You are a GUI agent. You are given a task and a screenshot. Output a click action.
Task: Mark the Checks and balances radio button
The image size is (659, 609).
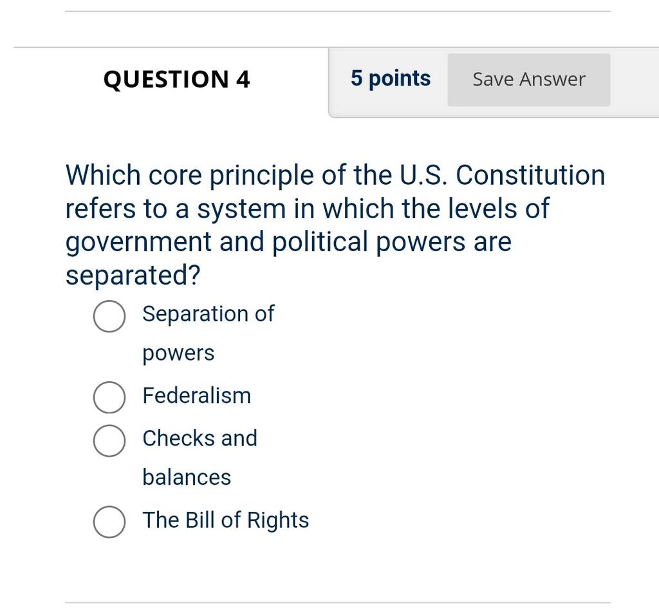click(x=109, y=440)
